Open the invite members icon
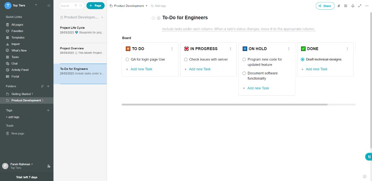 pyautogui.click(x=49, y=166)
